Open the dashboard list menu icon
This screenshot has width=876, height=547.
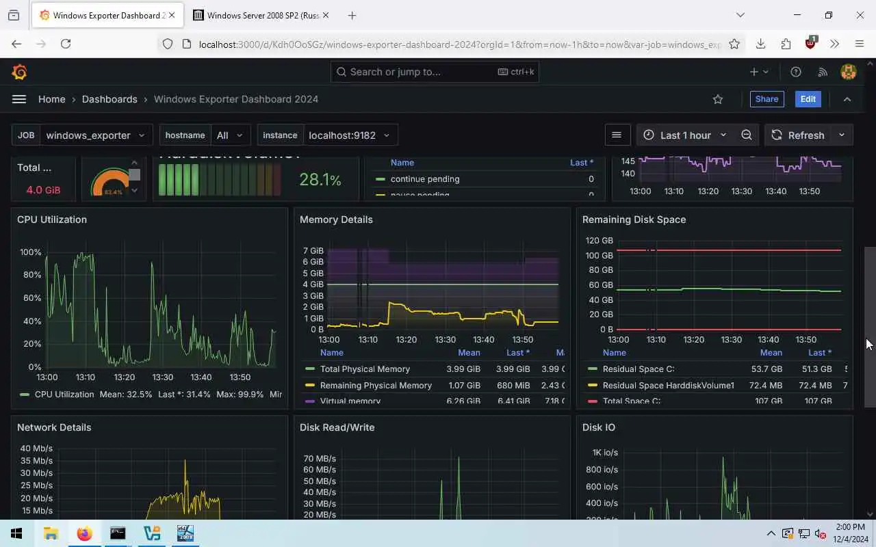[x=617, y=135]
